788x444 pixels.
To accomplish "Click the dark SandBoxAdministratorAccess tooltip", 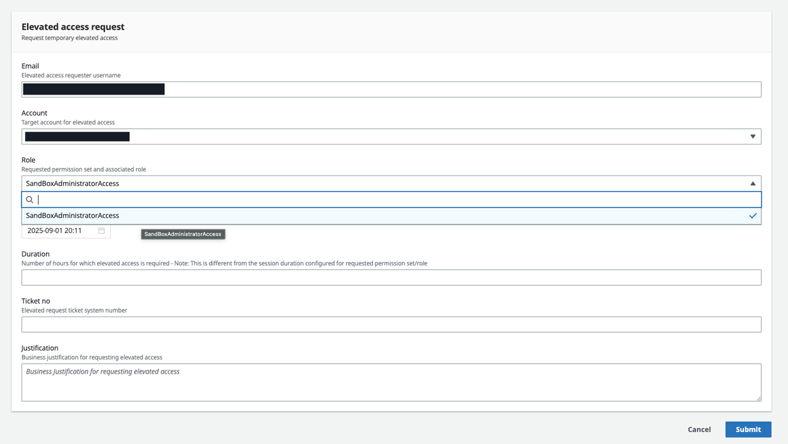I will pos(183,234).
